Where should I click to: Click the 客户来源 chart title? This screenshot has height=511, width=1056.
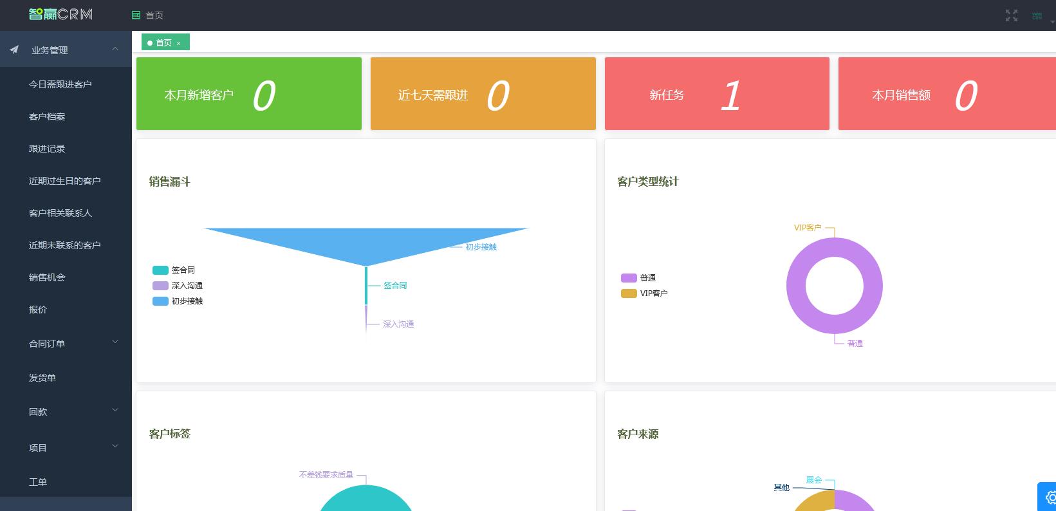point(638,434)
